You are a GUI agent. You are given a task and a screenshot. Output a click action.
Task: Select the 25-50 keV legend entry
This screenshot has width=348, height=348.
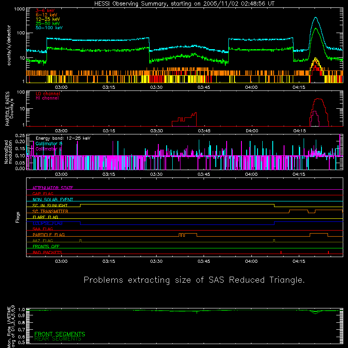(48, 23)
